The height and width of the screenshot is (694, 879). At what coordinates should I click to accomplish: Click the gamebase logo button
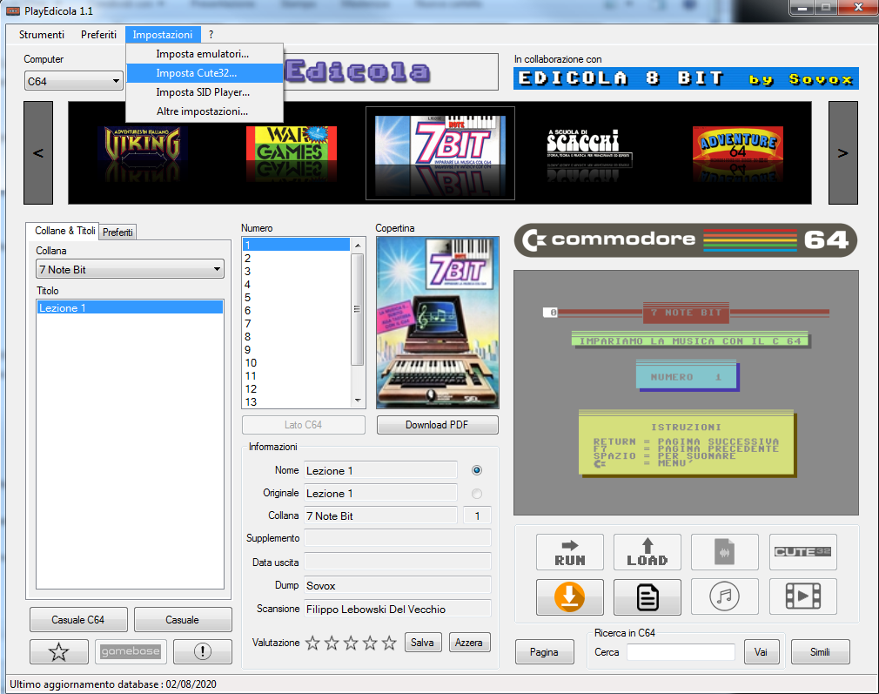click(x=131, y=651)
